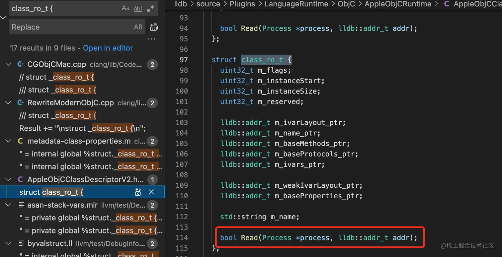Click 'std::string m_name;' on line 112
502x257 pixels.
(x=260, y=217)
